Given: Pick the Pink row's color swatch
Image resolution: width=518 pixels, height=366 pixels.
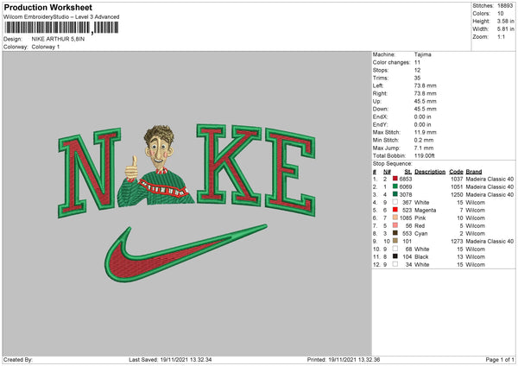Looking at the screenshot, I should (x=395, y=218).
